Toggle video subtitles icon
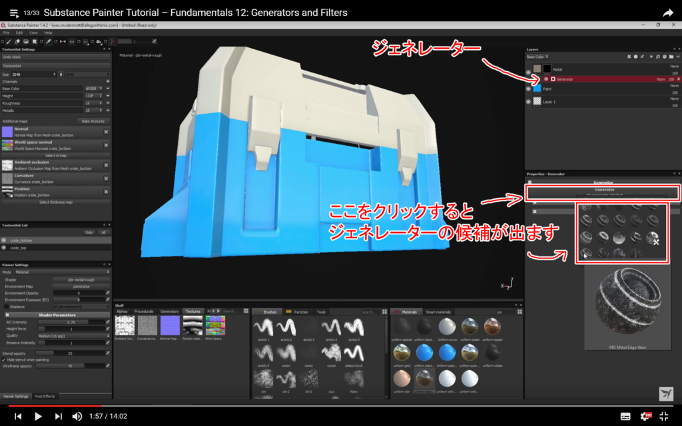 [x=625, y=417]
